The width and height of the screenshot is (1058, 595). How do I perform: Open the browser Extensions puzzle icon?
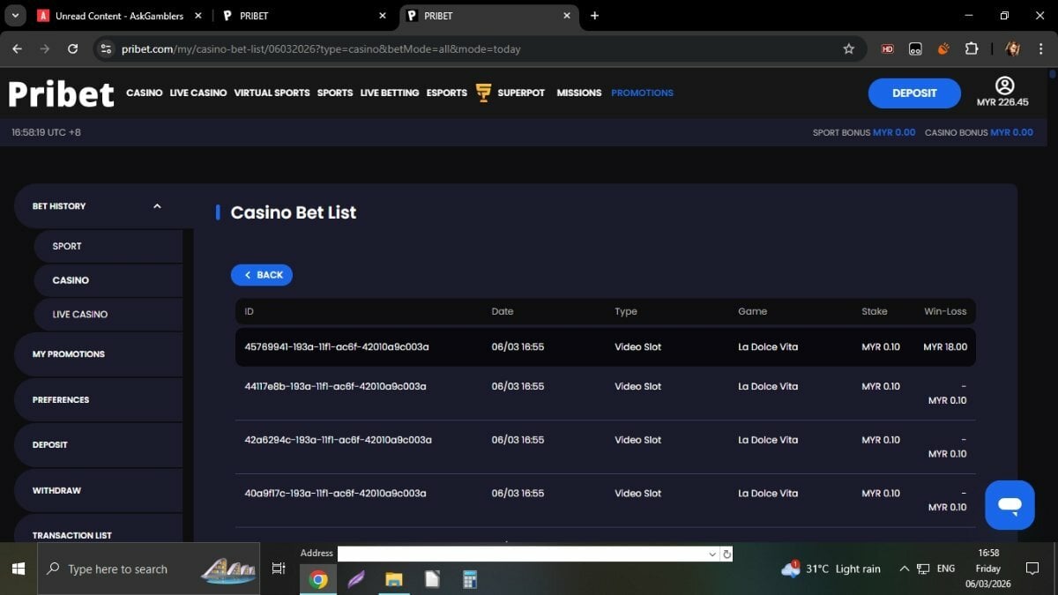pos(971,49)
